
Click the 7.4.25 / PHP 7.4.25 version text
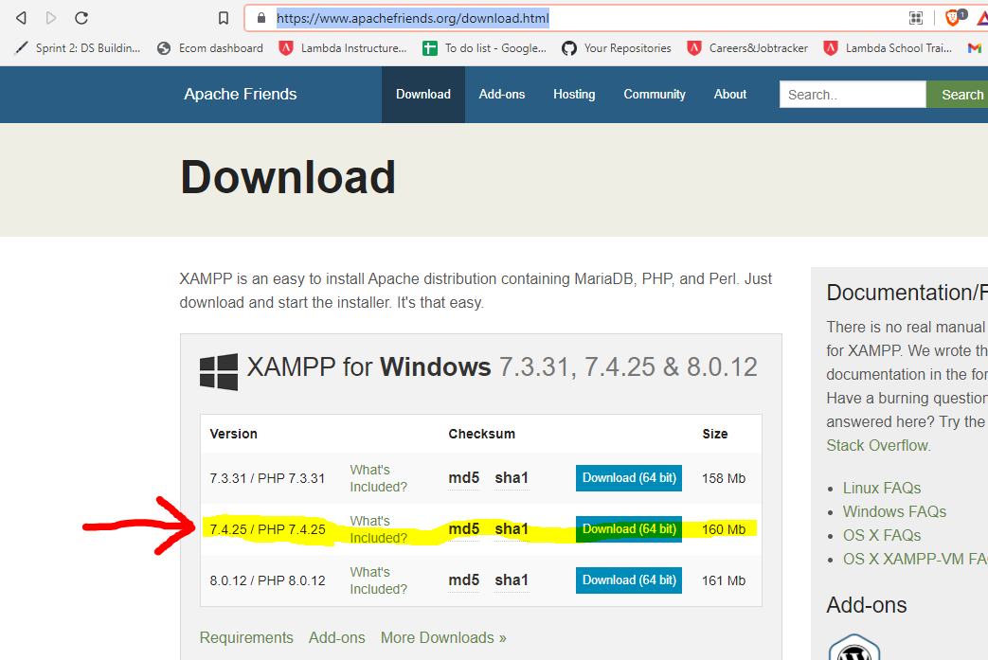click(268, 529)
